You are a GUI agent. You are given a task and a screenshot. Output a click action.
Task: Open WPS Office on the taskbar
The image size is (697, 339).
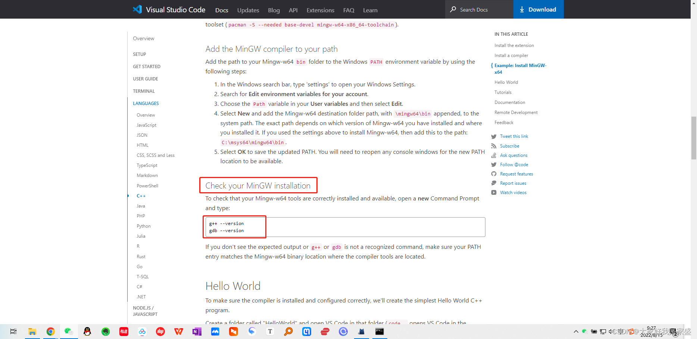click(179, 332)
